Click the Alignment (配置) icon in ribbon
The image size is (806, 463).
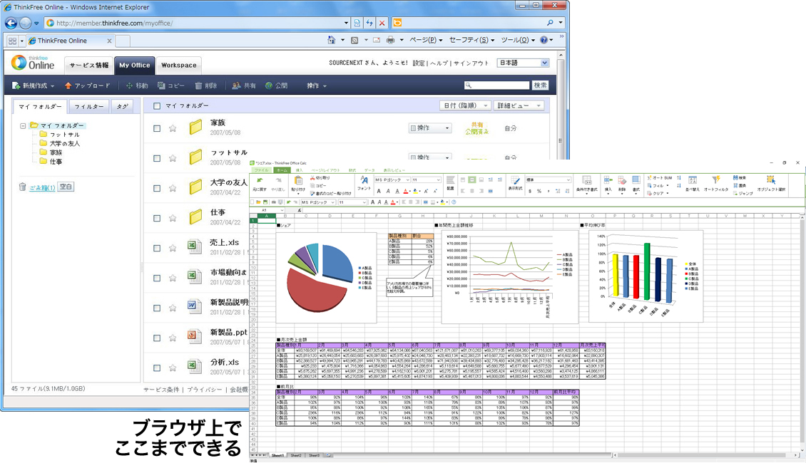click(450, 180)
